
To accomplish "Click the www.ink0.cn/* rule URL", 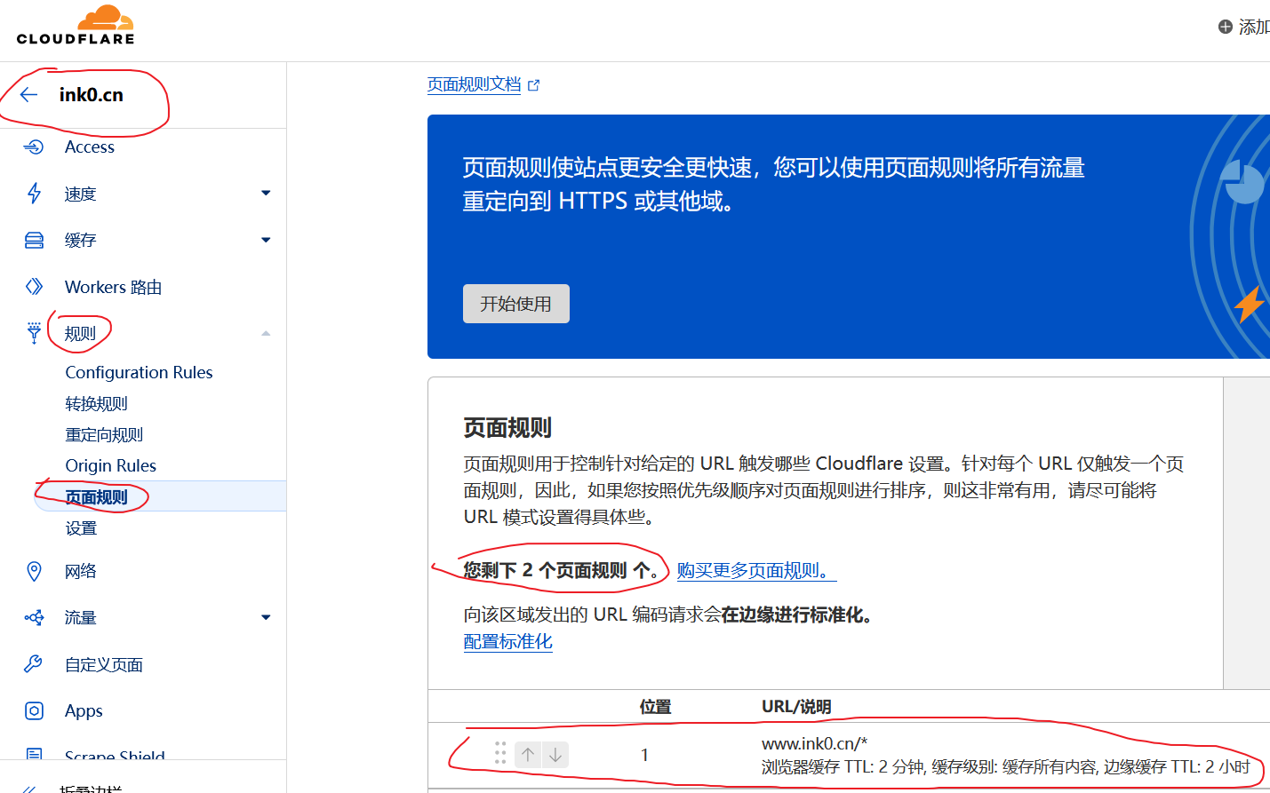I will coord(814,743).
